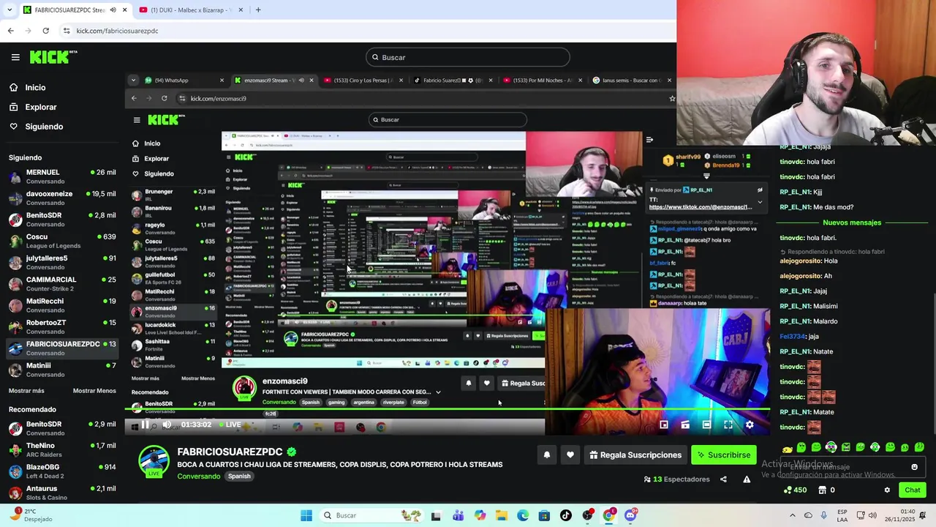Click Mostrar más under followed channels

(26, 391)
